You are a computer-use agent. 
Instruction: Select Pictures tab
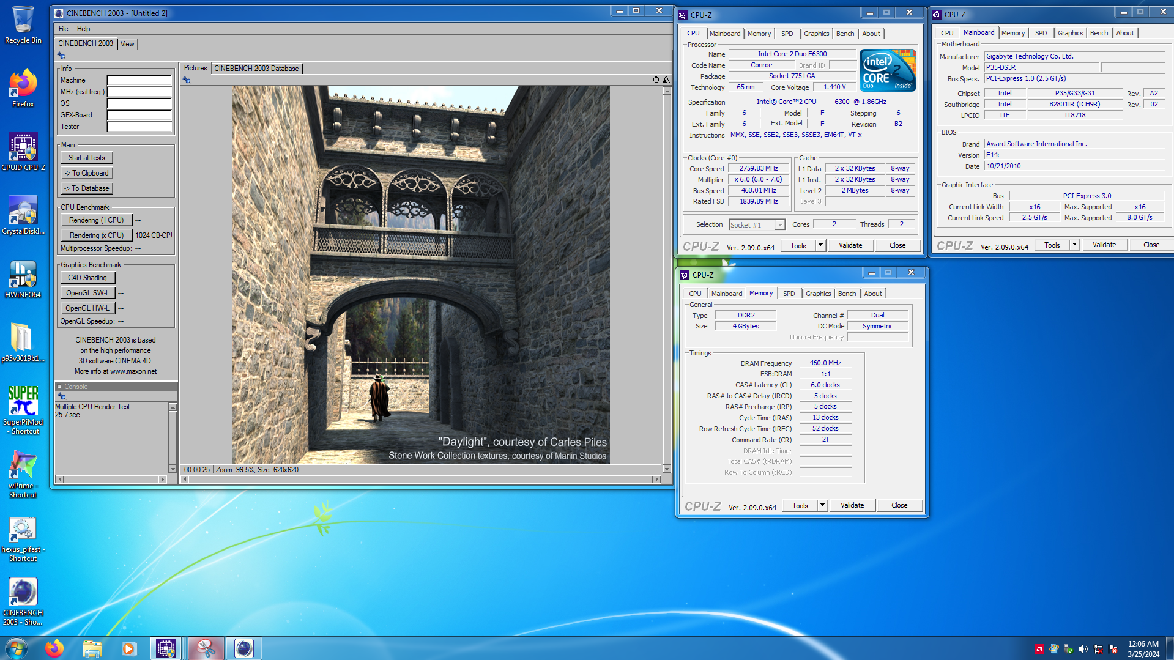tap(196, 68)
